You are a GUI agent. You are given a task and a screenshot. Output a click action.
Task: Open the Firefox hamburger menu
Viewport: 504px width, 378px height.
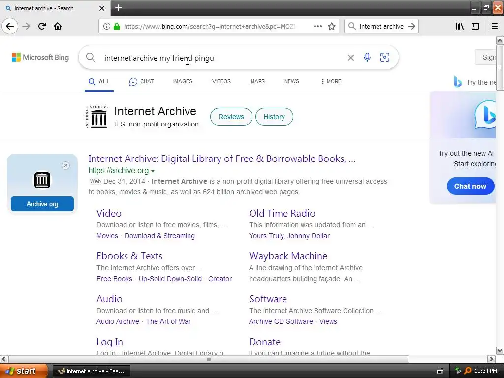point(495,26)
